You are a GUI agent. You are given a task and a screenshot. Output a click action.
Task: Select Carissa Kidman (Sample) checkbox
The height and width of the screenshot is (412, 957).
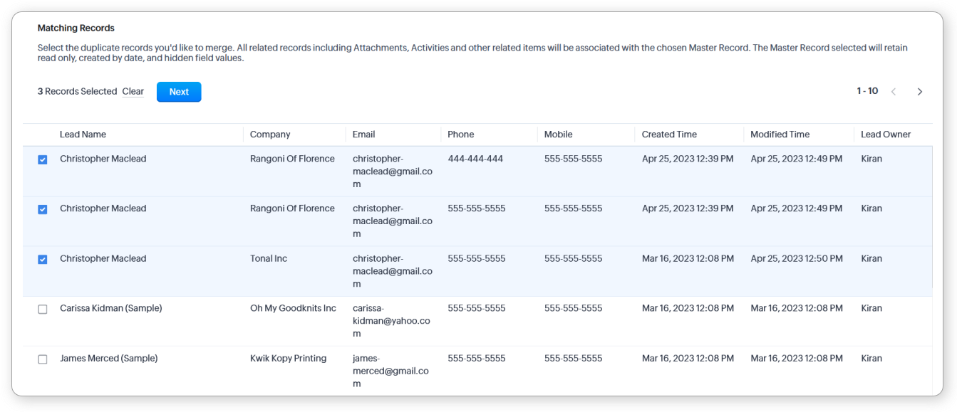43,310
